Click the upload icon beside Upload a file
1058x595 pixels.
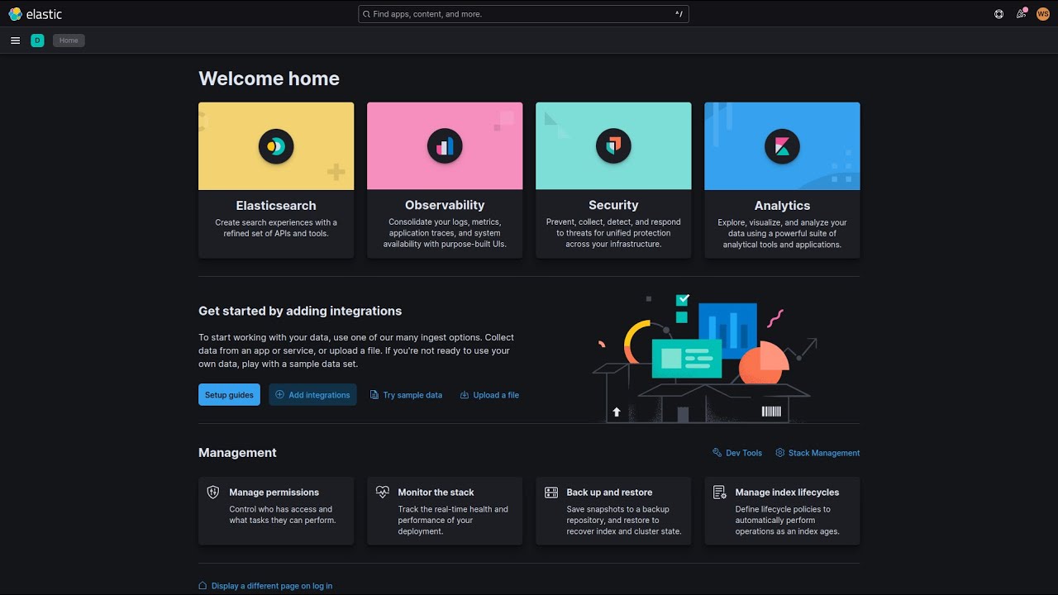[x=465, y=395]
